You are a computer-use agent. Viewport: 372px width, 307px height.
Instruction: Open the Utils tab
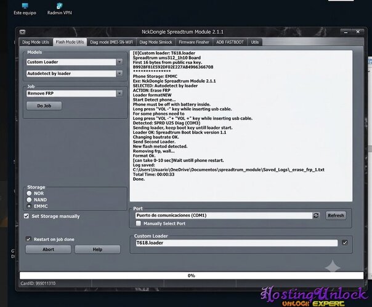point(255,42)
